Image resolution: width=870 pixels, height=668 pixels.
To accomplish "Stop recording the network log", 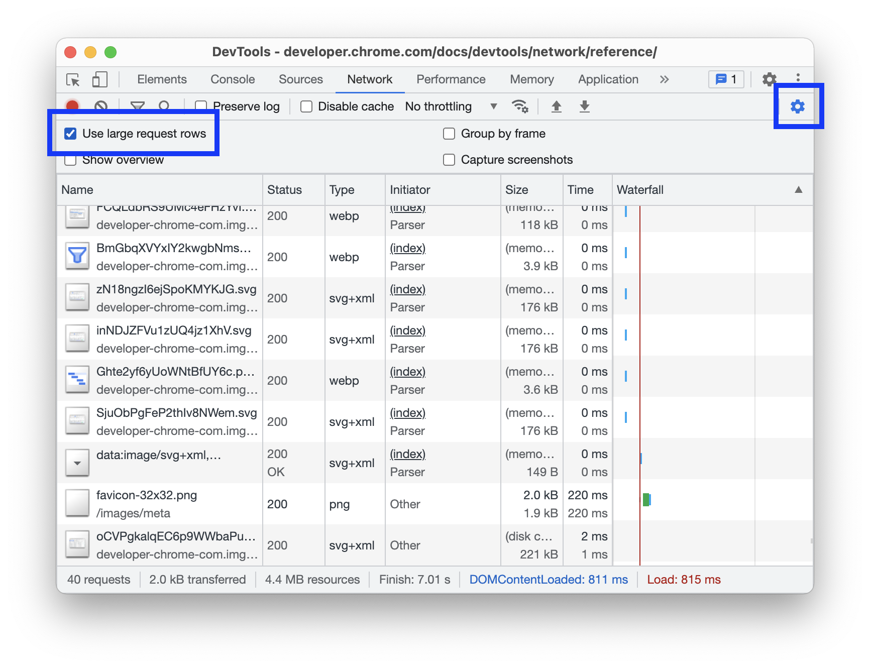I will click(72, 106).
